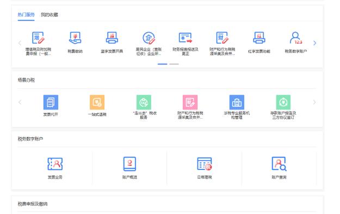The width and height of the screenshot is (340, 214).
Task: Open the 账户概览 icon
Action: pyautogui.click(x=129, y=164)
